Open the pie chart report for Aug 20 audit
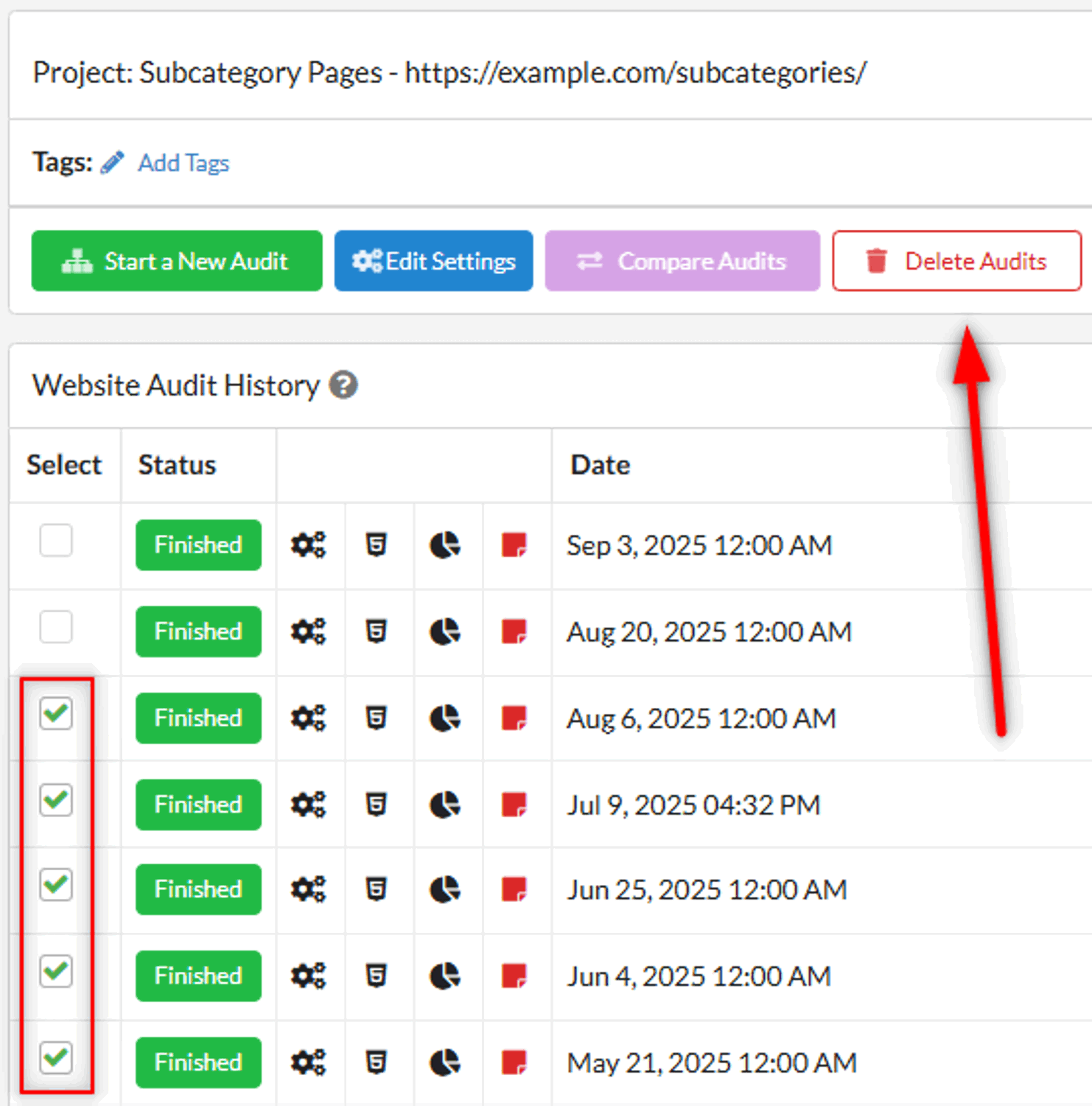 pos(445,631)
